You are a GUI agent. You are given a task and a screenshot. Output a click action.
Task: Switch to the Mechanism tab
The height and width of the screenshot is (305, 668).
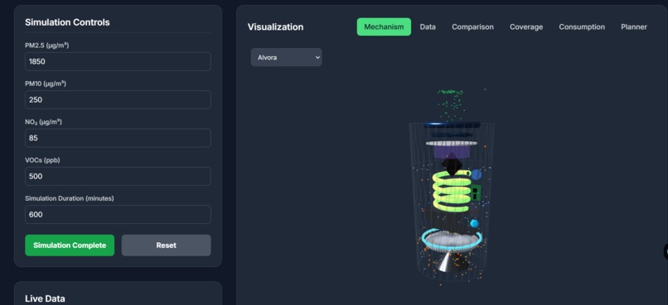384,26
